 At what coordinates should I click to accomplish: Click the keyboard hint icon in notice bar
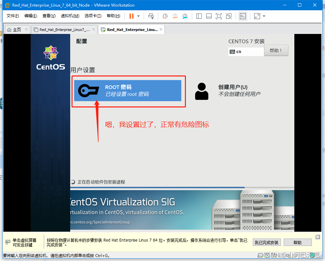coord(8,242)
